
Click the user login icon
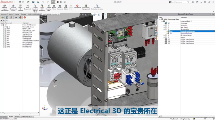[x=193, y=2]
